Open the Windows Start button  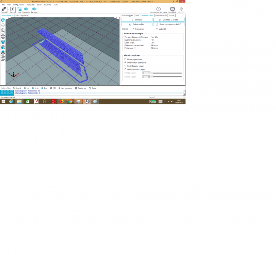(3, 101)
